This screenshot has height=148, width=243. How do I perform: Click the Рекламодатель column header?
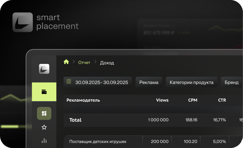tap(83, 100)
